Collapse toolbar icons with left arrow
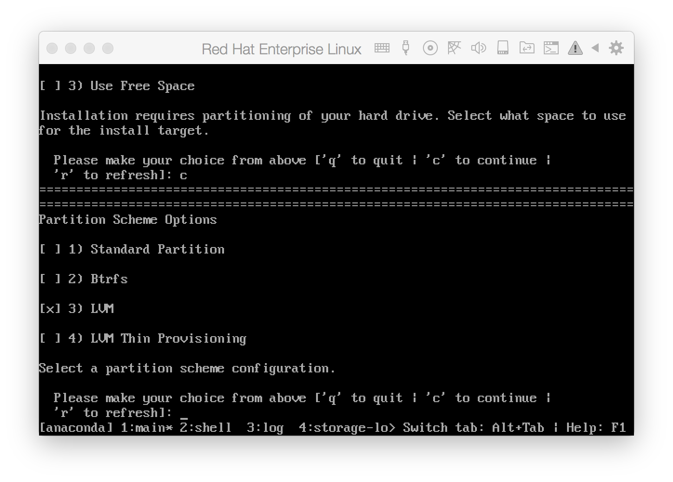This screenshot has width=673, height=482. tap(595, 48)
